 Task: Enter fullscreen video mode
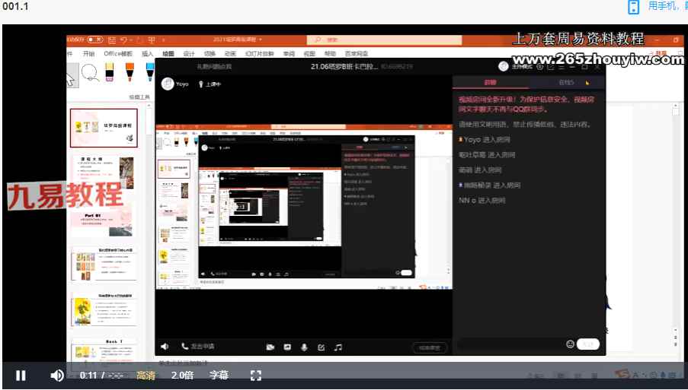click(256, 376)
